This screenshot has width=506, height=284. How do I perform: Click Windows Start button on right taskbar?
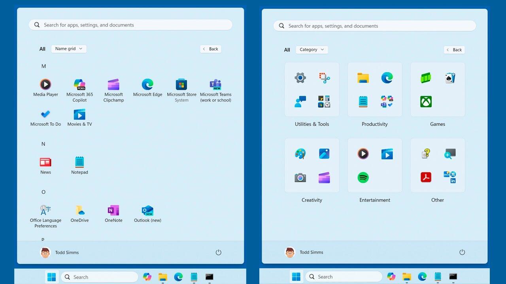[x=296, y=277]
